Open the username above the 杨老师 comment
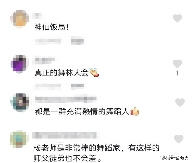 coord(64,135)
